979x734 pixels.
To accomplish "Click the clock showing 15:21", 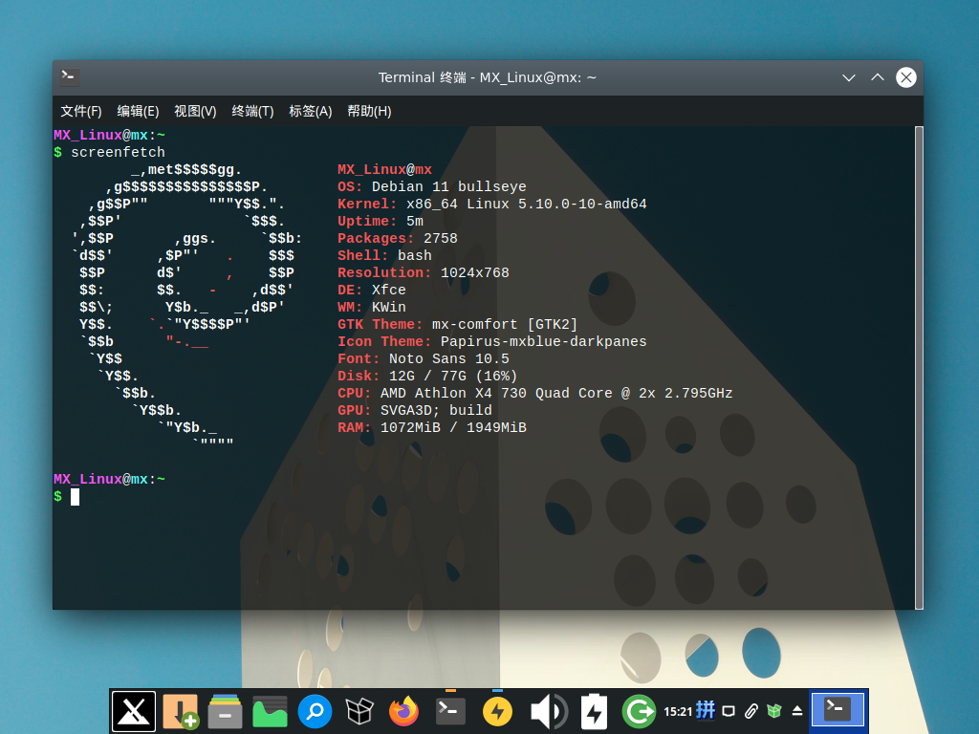I will tap(677, 711).
